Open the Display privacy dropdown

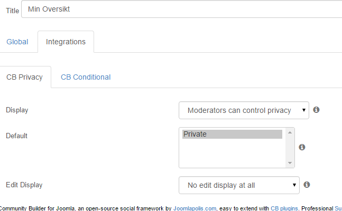244,110
